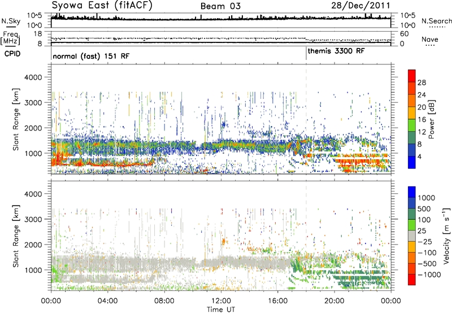The image size is (452, 313).
Task: Click the "Nave" legend label
Action: tap(430, 39)
